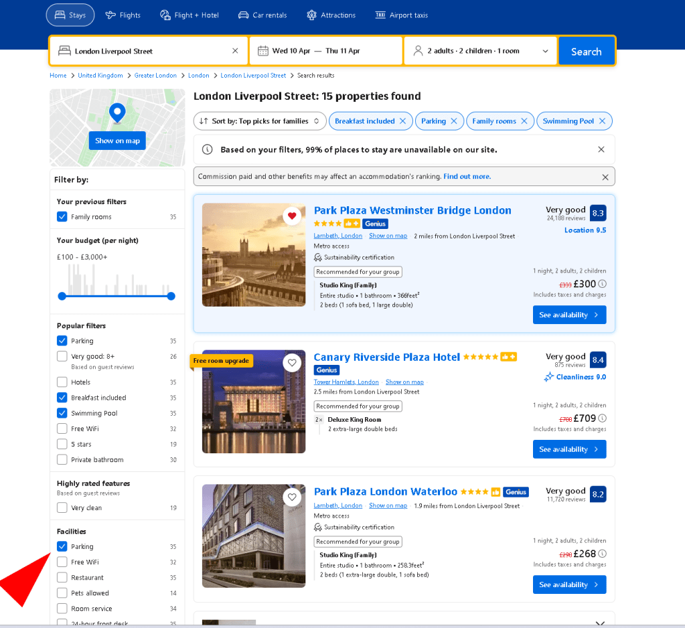Image resolution: width=685 pixels, height=628 pixels.
Task: Remove the Parking filter chip
Action: click(x=454, y=121)
